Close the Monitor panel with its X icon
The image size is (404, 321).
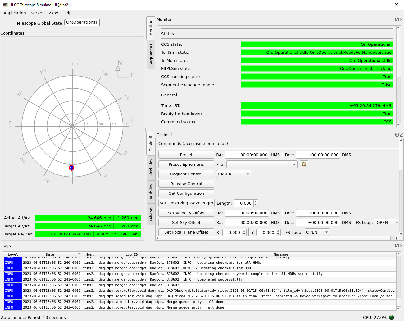pyautogui.click(x=401, y=19)
